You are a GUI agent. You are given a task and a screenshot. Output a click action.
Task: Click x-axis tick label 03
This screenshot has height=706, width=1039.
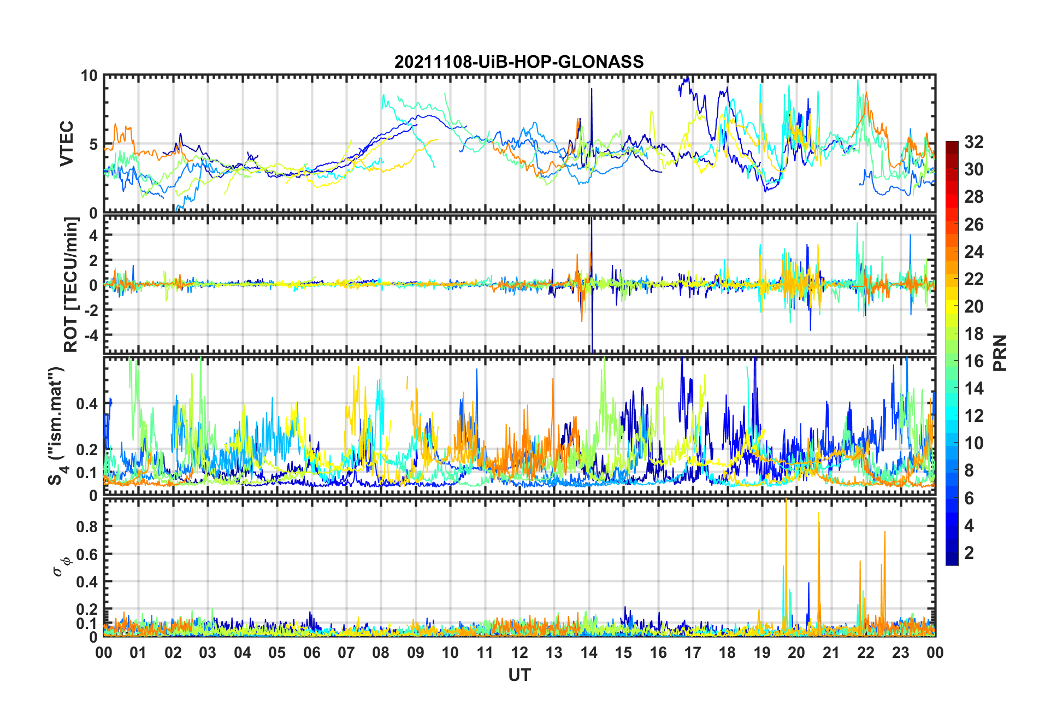[x=208, y=652]
